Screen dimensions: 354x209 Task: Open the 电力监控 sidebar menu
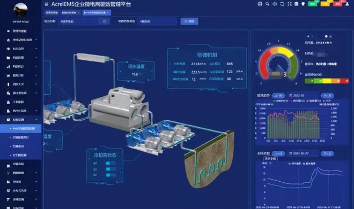click(x=21, y=49)
